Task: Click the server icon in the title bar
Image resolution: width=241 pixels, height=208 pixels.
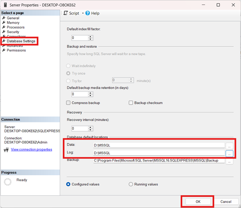Action: click(5, 5)
